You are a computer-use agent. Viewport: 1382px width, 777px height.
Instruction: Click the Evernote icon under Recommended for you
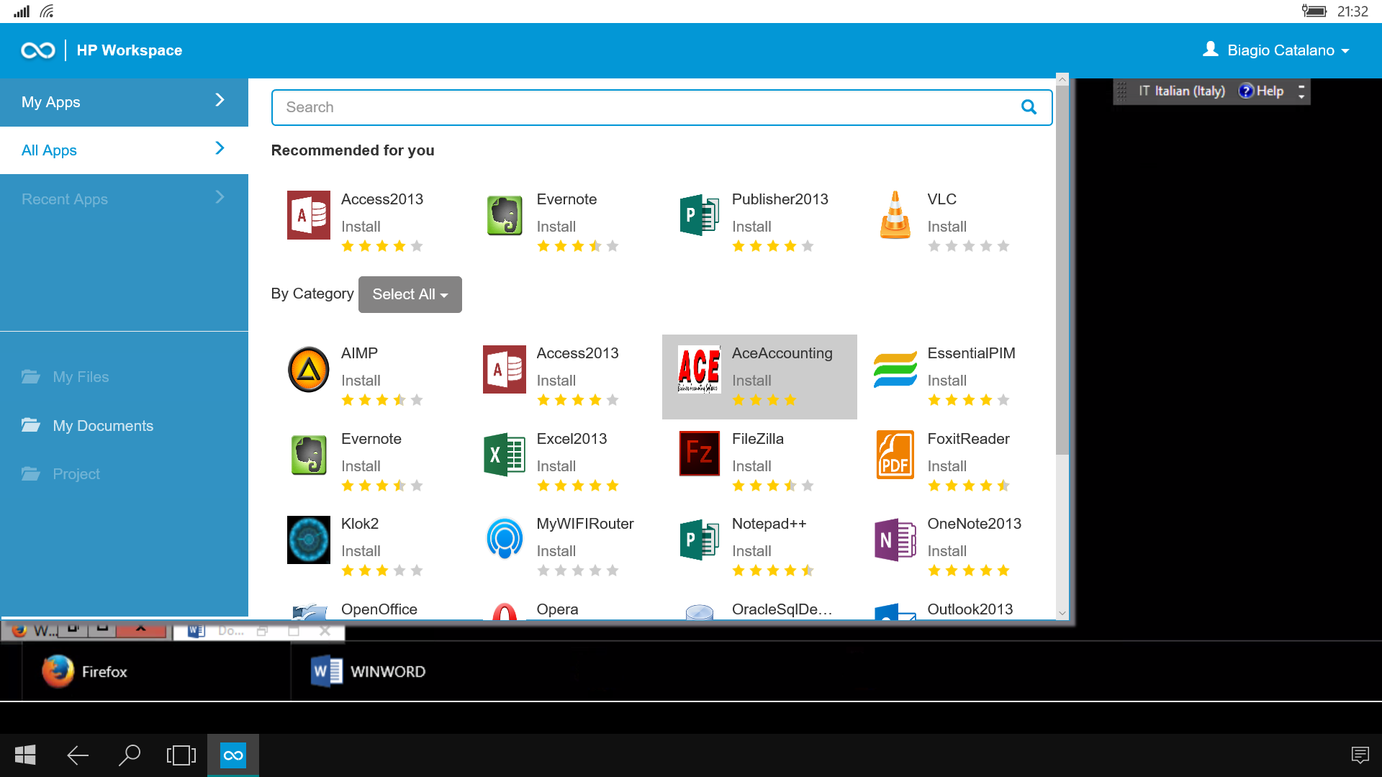click(505, 215)
